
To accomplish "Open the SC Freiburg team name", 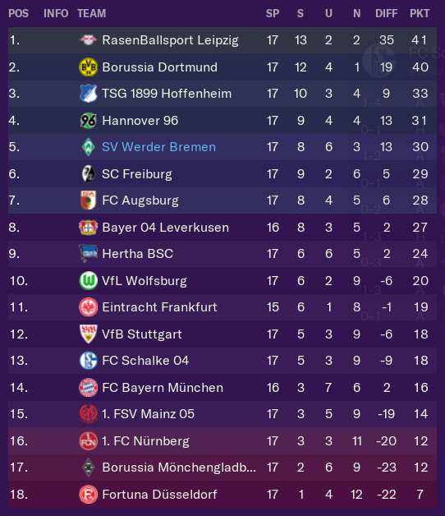I will click(137, 174).
